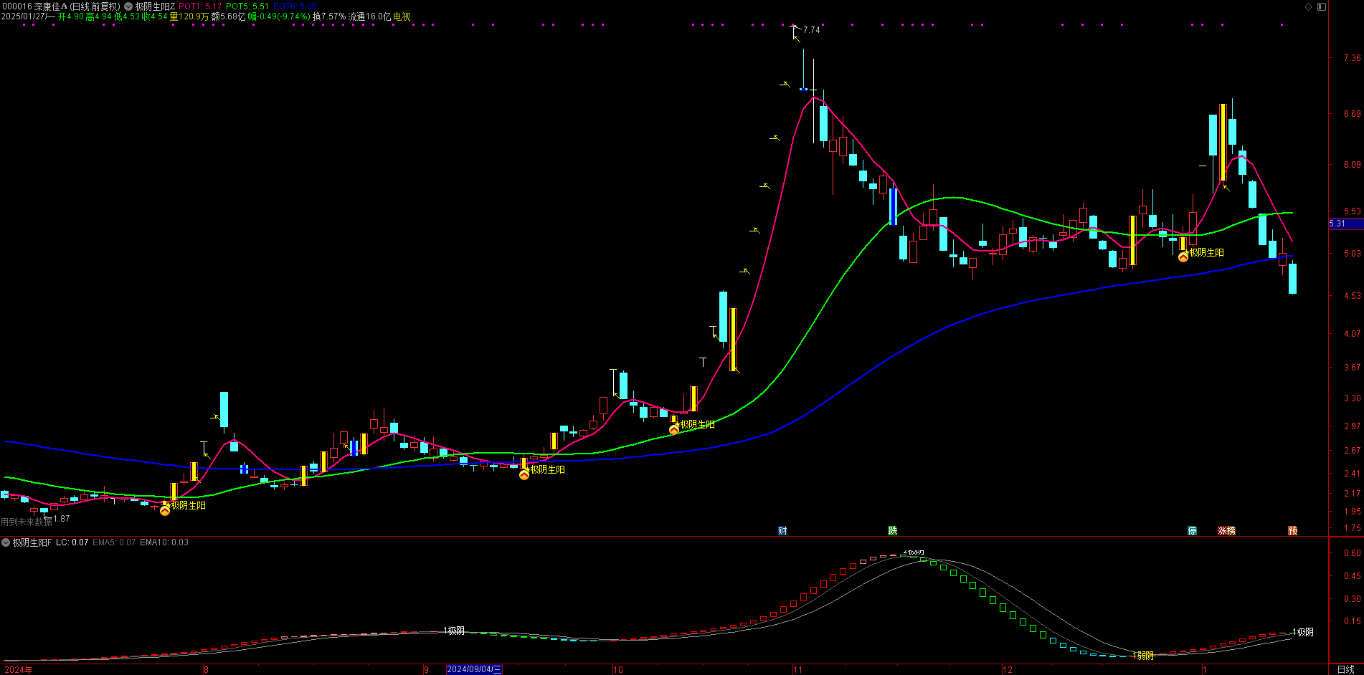
Task: Click the diamond icon at top right
Action: point(1308,6)
